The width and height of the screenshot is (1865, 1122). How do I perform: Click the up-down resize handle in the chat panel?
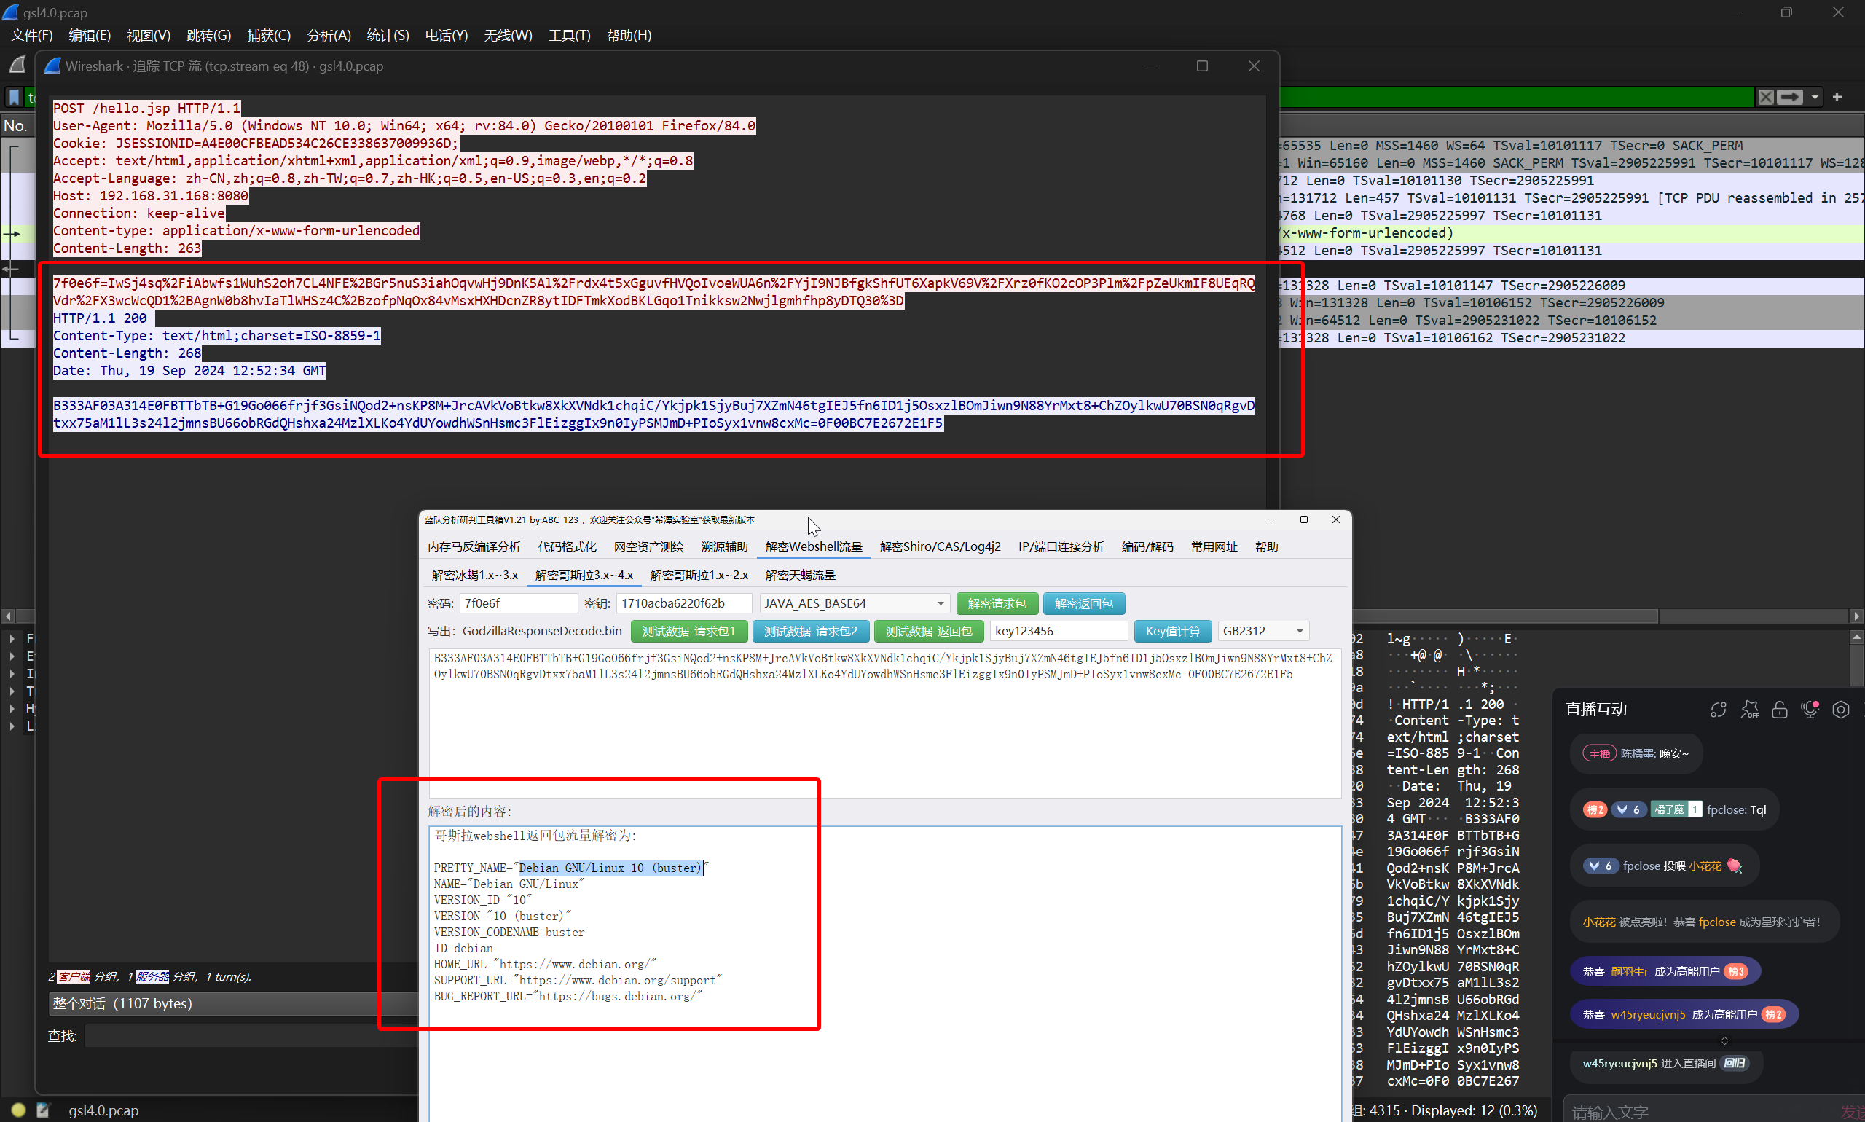1724,1040
